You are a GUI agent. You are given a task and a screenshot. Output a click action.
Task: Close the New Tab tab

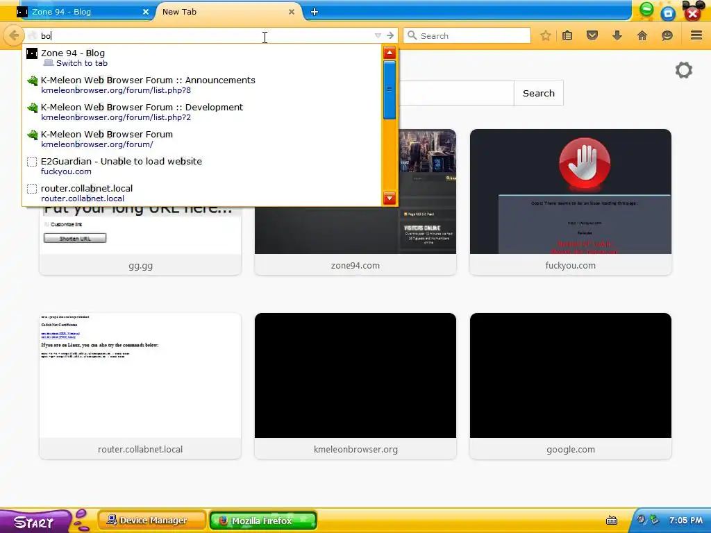pos(292,12)
